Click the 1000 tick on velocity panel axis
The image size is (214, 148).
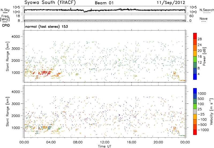[x=16, y=128]
